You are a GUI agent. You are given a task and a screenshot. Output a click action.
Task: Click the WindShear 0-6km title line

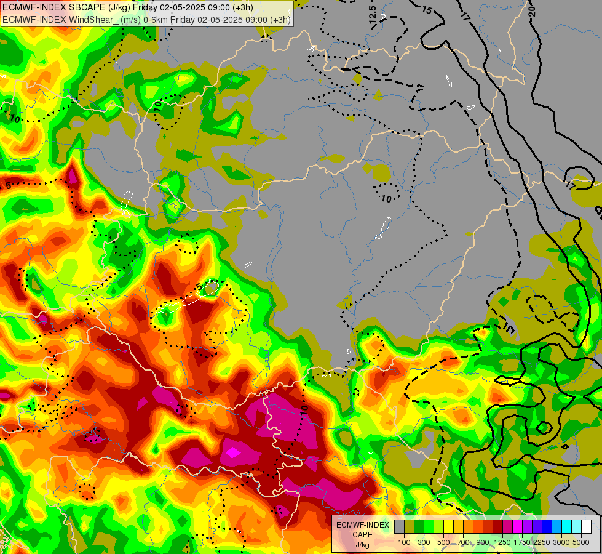146,20
